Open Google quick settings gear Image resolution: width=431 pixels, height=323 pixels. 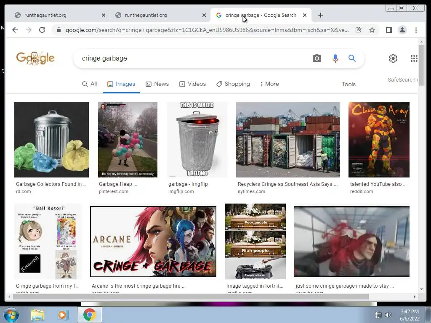point(393,58)
